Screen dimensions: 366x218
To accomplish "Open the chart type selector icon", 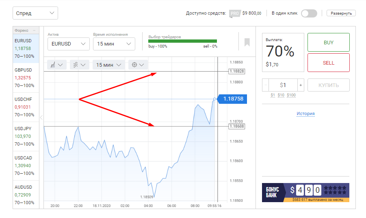I will 56,65.
